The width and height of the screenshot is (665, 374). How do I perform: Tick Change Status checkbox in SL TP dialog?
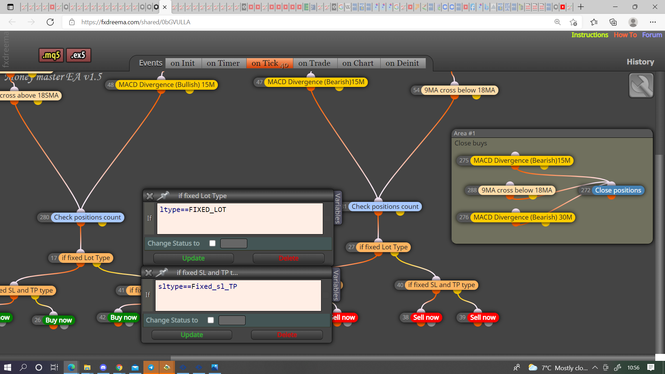(x=211, y=320)
